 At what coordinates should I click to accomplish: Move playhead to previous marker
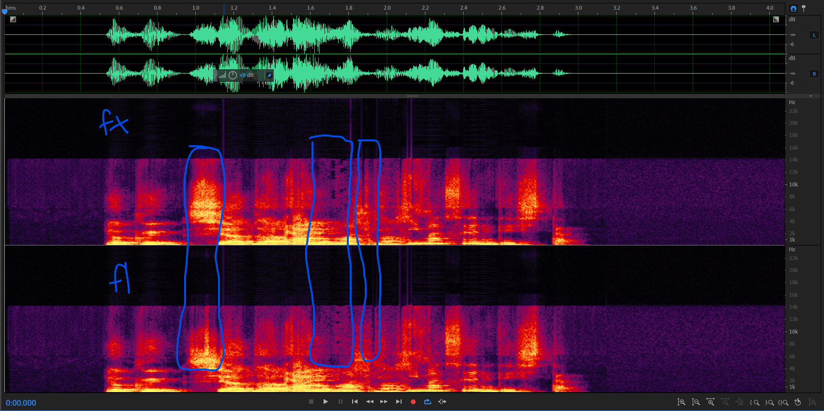coord(355,402)
